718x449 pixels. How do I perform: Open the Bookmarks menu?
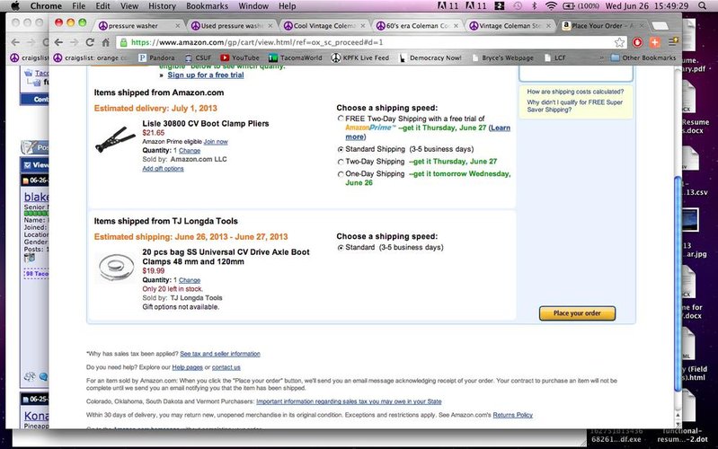[207, 6]
